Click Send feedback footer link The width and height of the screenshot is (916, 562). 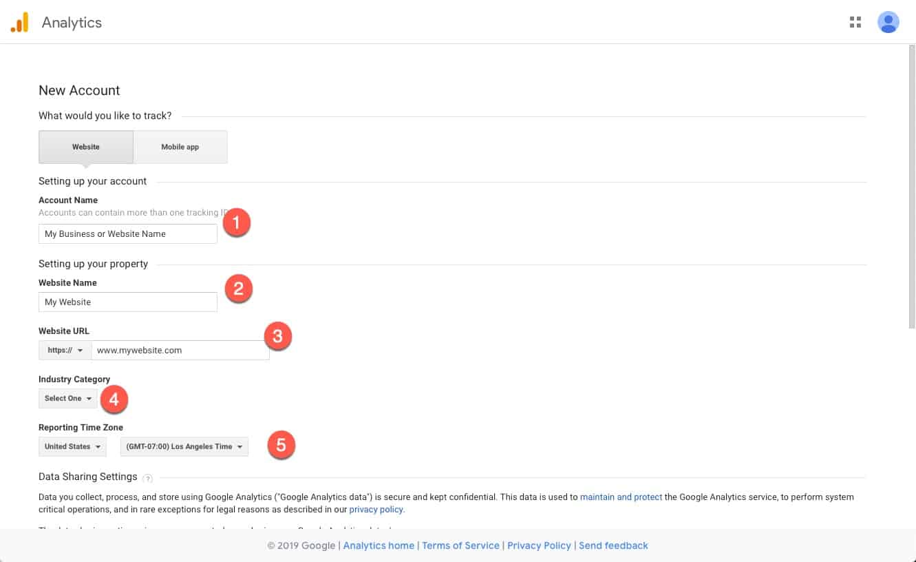613,545
